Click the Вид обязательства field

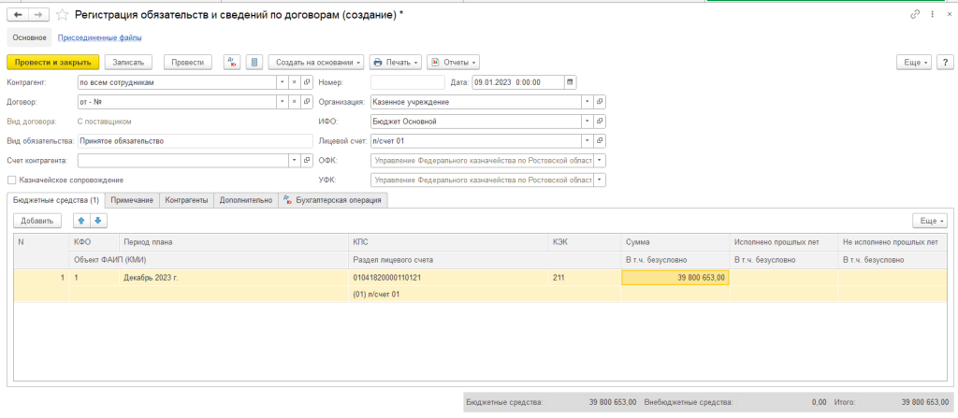pyautogui.click(x=195, y=140)
